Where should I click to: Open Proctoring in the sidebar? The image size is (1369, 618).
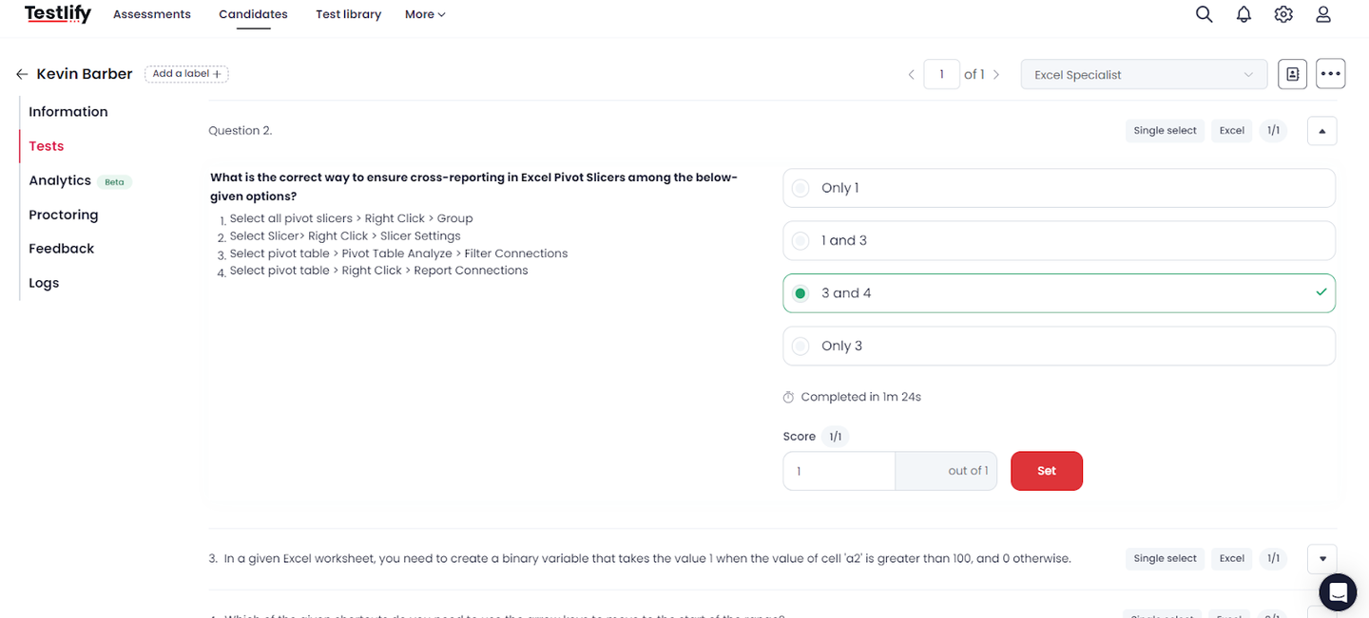coord(64,215)
